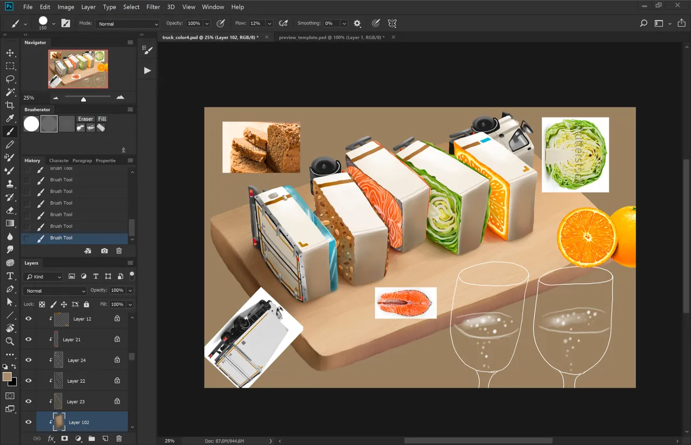This screenshot has height=445, width=691.
Task: Open the Filter menu
Action: click(x=153, y=7)
